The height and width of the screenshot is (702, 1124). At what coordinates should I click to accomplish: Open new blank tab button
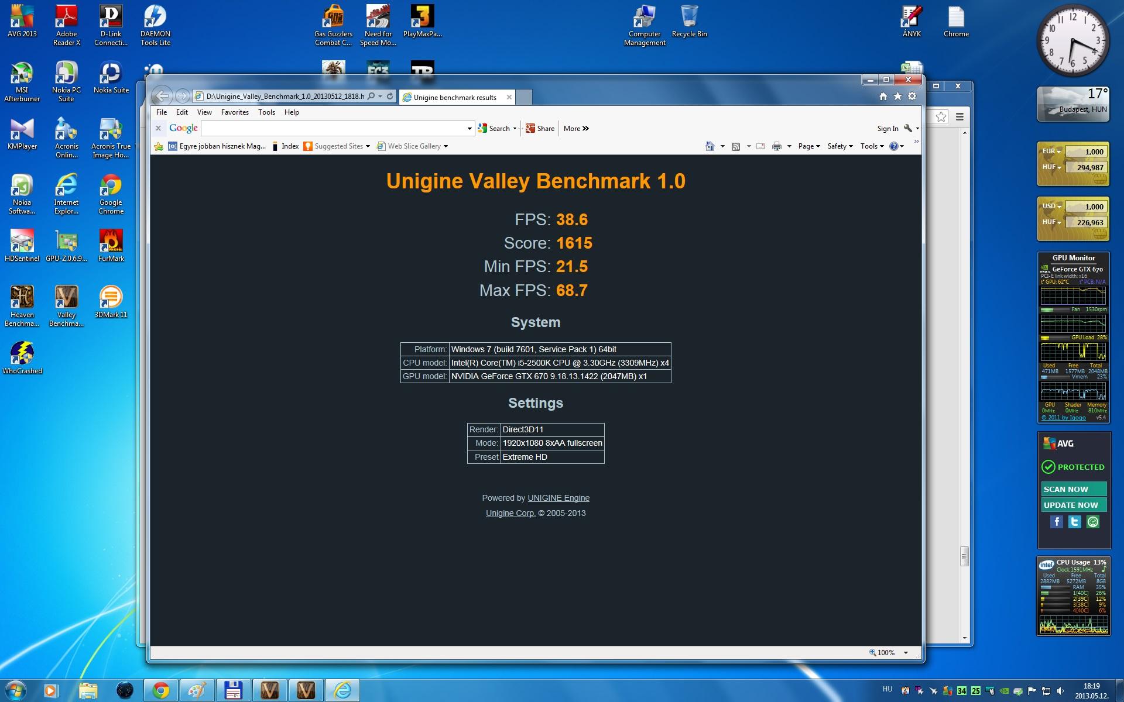[525, 97]
